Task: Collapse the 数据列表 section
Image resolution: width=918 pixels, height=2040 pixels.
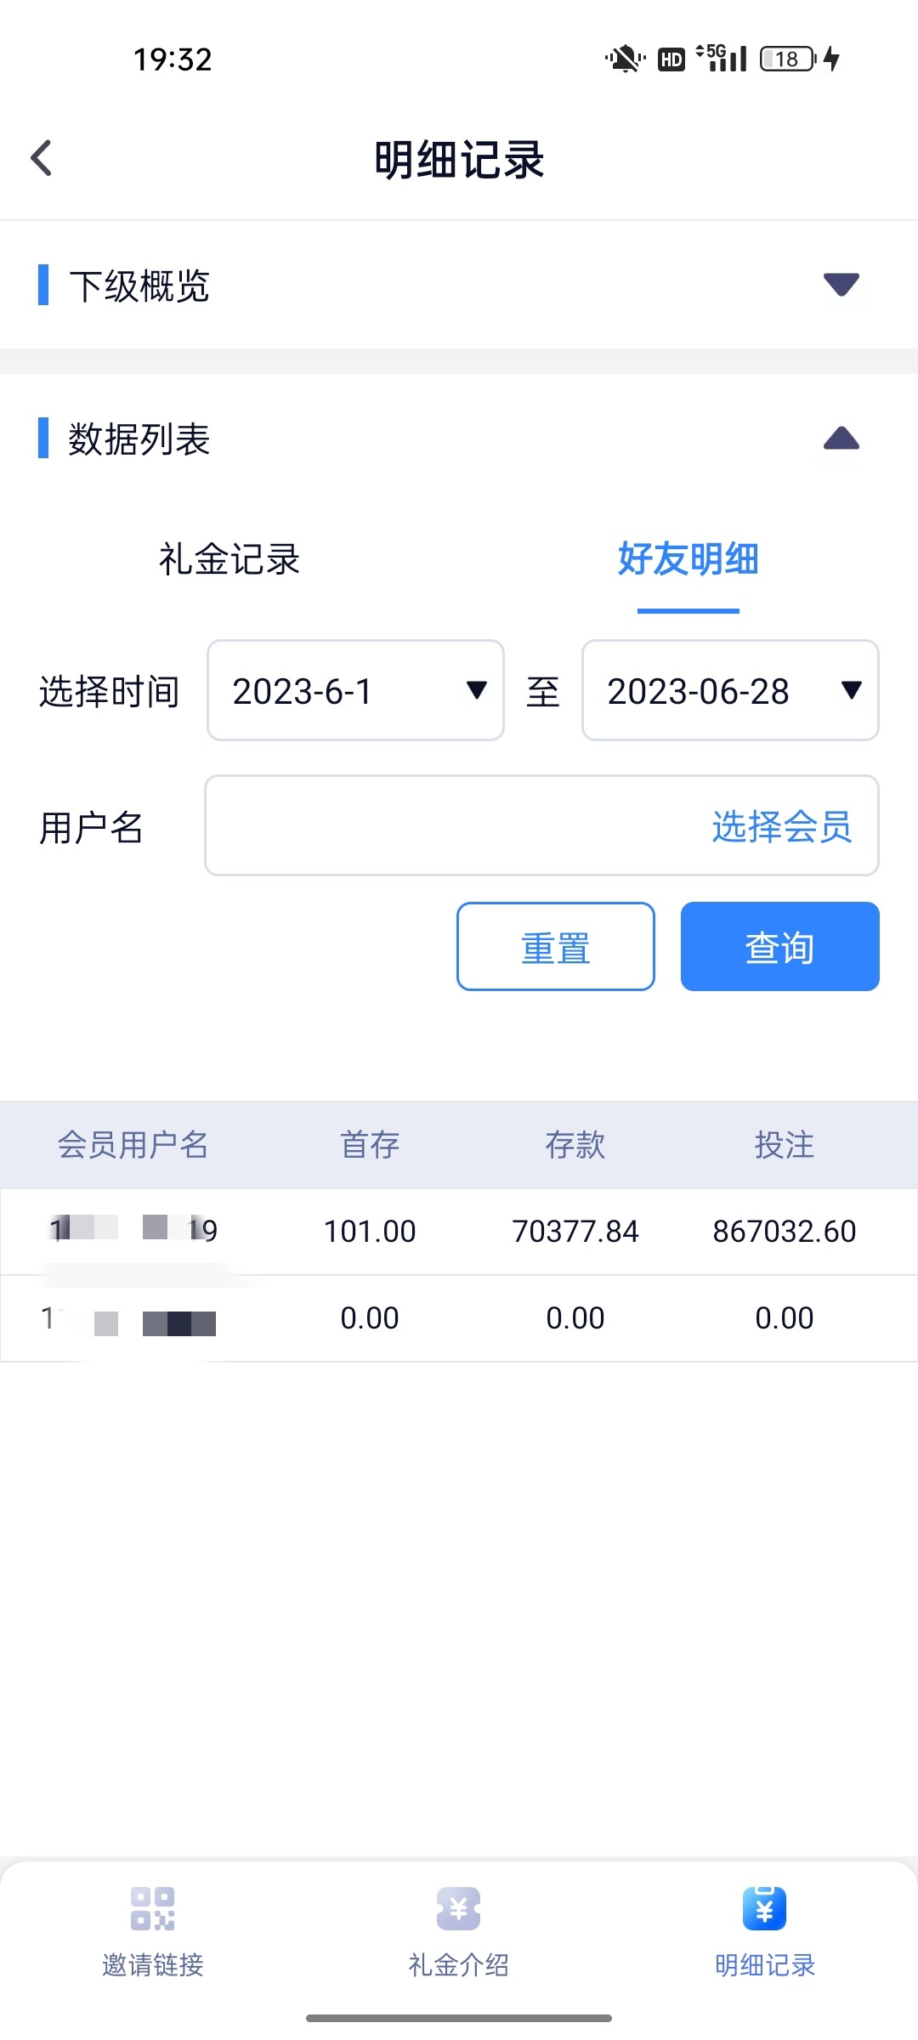Action: (841, 439)
